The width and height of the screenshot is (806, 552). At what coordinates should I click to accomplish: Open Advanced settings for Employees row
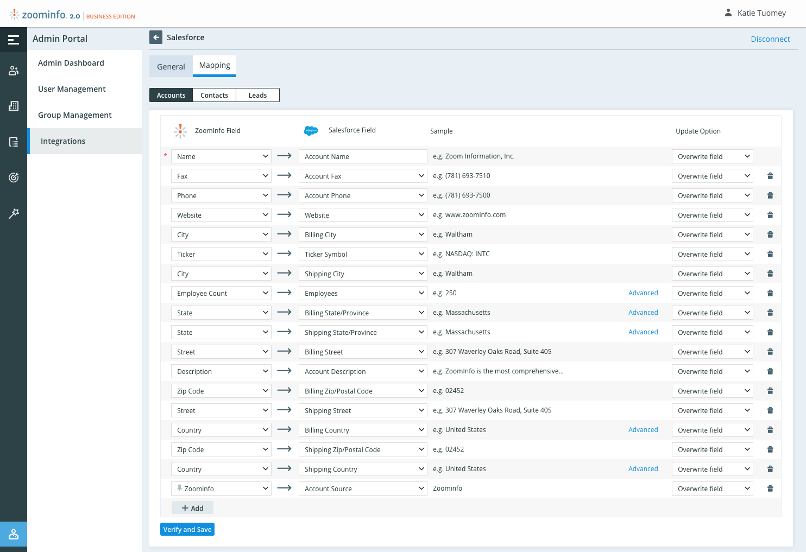[643, 293]
